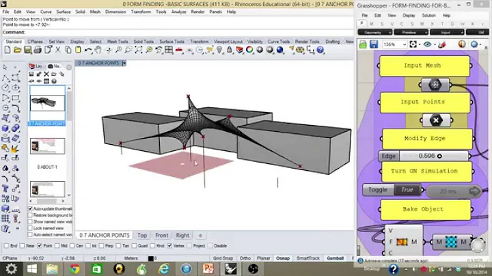Toggle Gumball in status bar

pyautogui.click(x=335, y=258)
